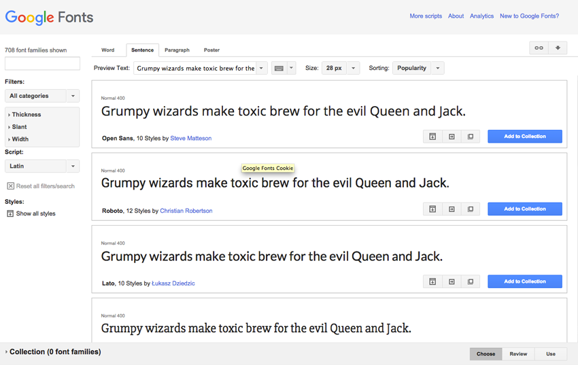Expand the Thickness filter
The image size is (578, 365).
[26, 115]
